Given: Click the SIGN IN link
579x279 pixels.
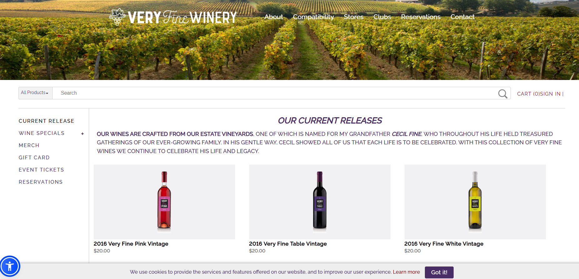Looking at the screenshot, I should tap(550, 94).
